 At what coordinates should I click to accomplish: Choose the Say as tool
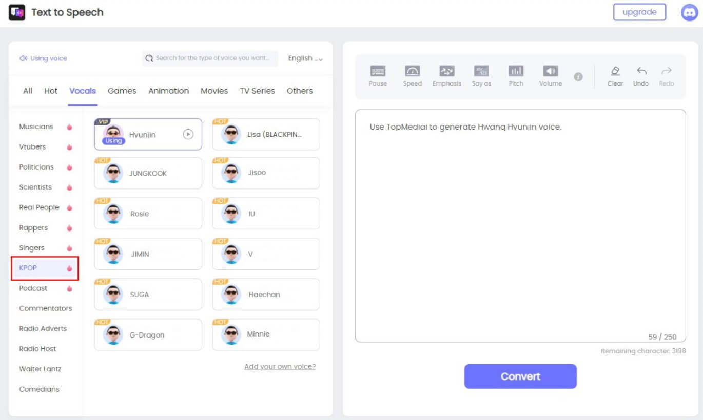(481, 71)
